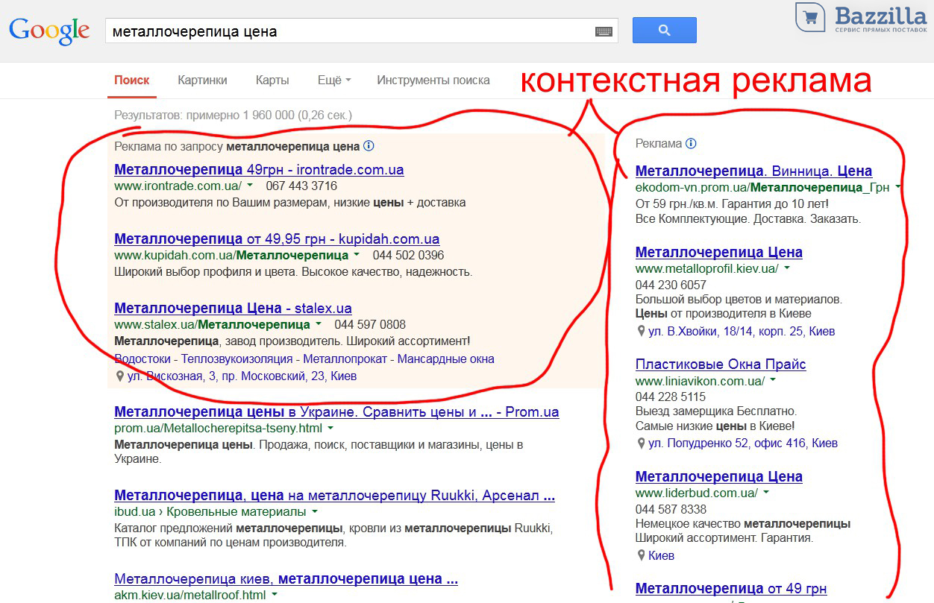
Task: Open dropdown arrow next to www.irontrade.com.ua/
Action: pos(250,186)
